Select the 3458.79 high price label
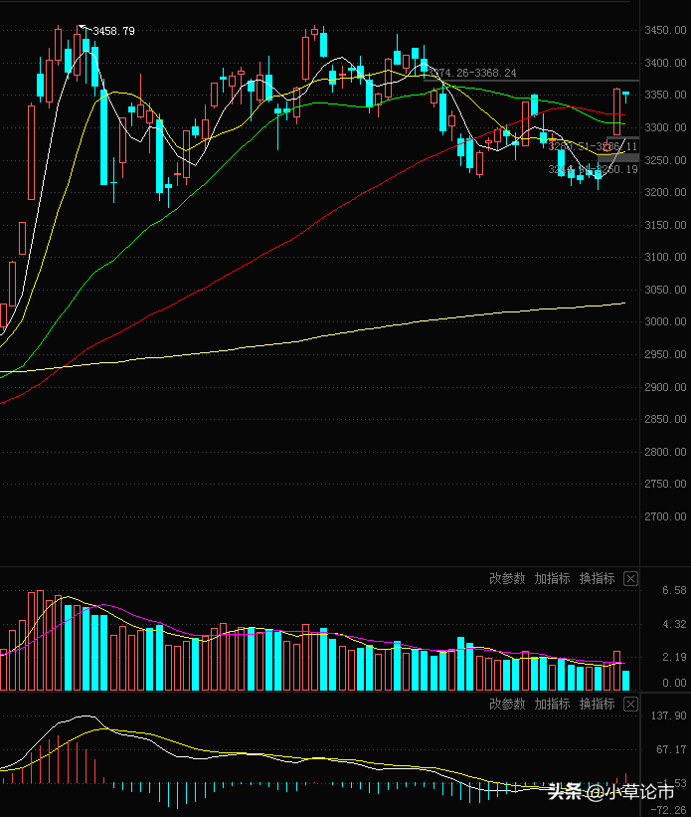Screen dimensions: 691x817 [113, 31]
